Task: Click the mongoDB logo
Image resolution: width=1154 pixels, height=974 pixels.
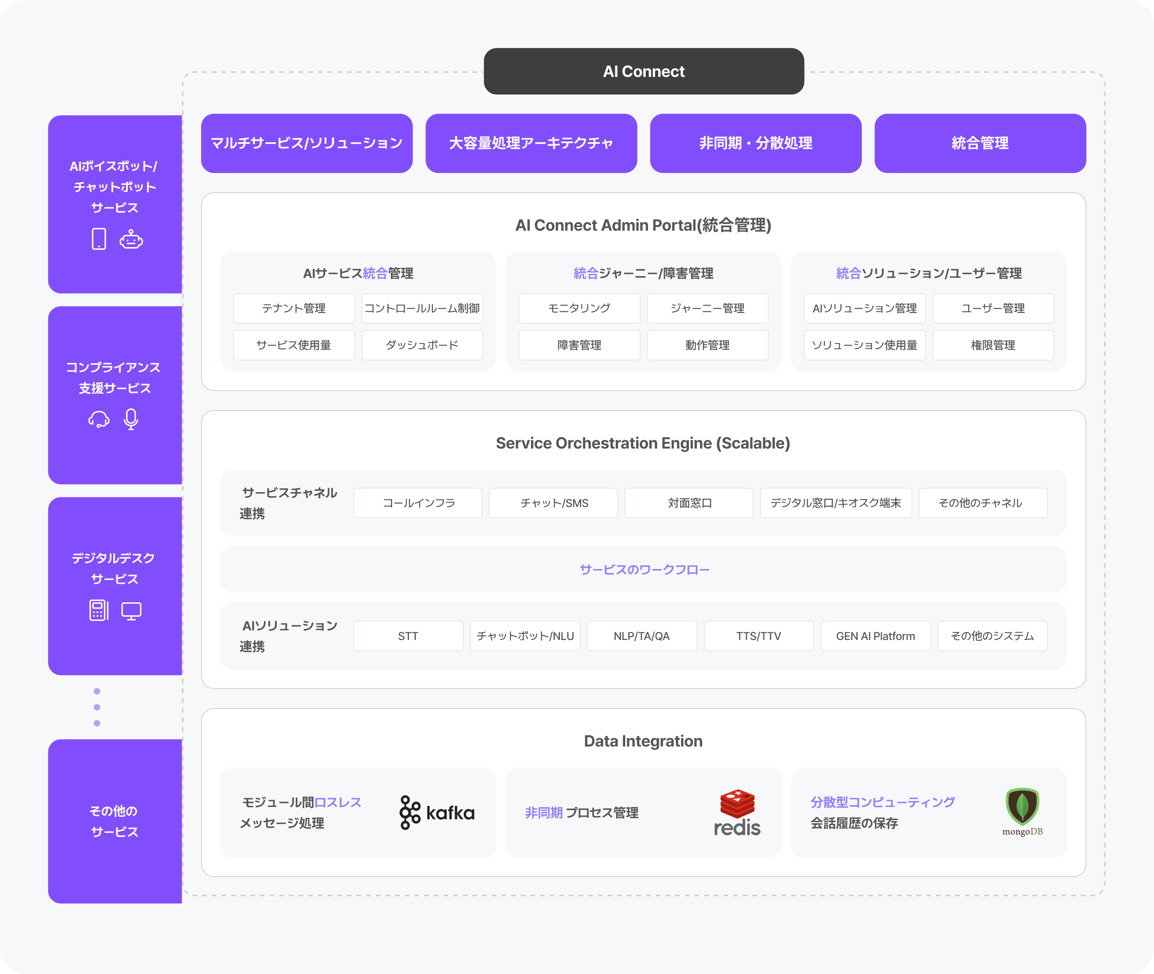Action: pos(1023,812)
